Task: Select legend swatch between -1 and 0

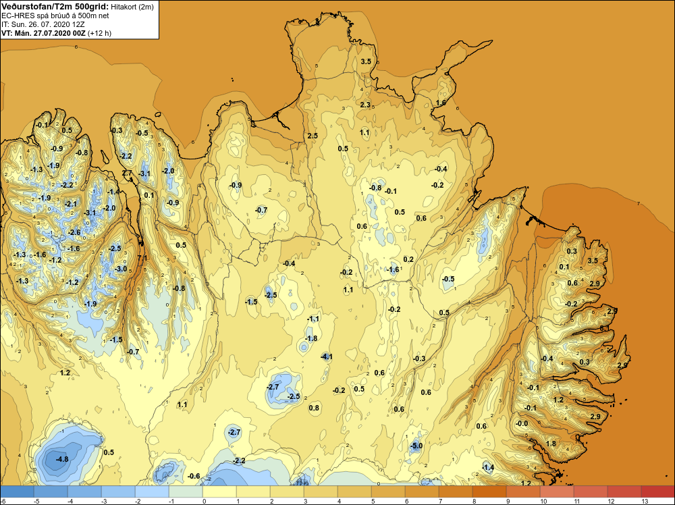Action: click(186, 491)
